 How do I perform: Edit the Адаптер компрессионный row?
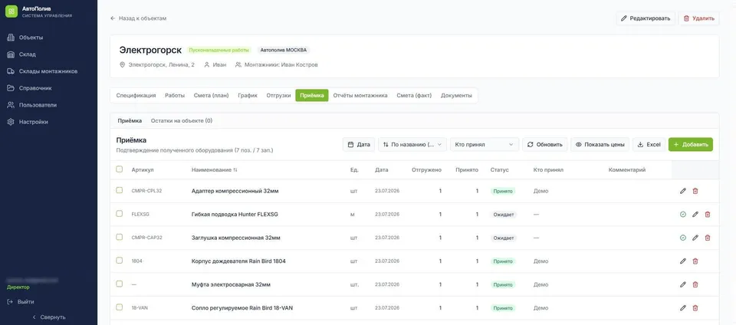click(683, 191)
